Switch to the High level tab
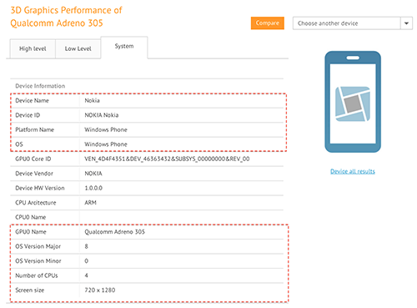Image resolution: width=417 pixels, height=308 pixels. click(33, 48)
